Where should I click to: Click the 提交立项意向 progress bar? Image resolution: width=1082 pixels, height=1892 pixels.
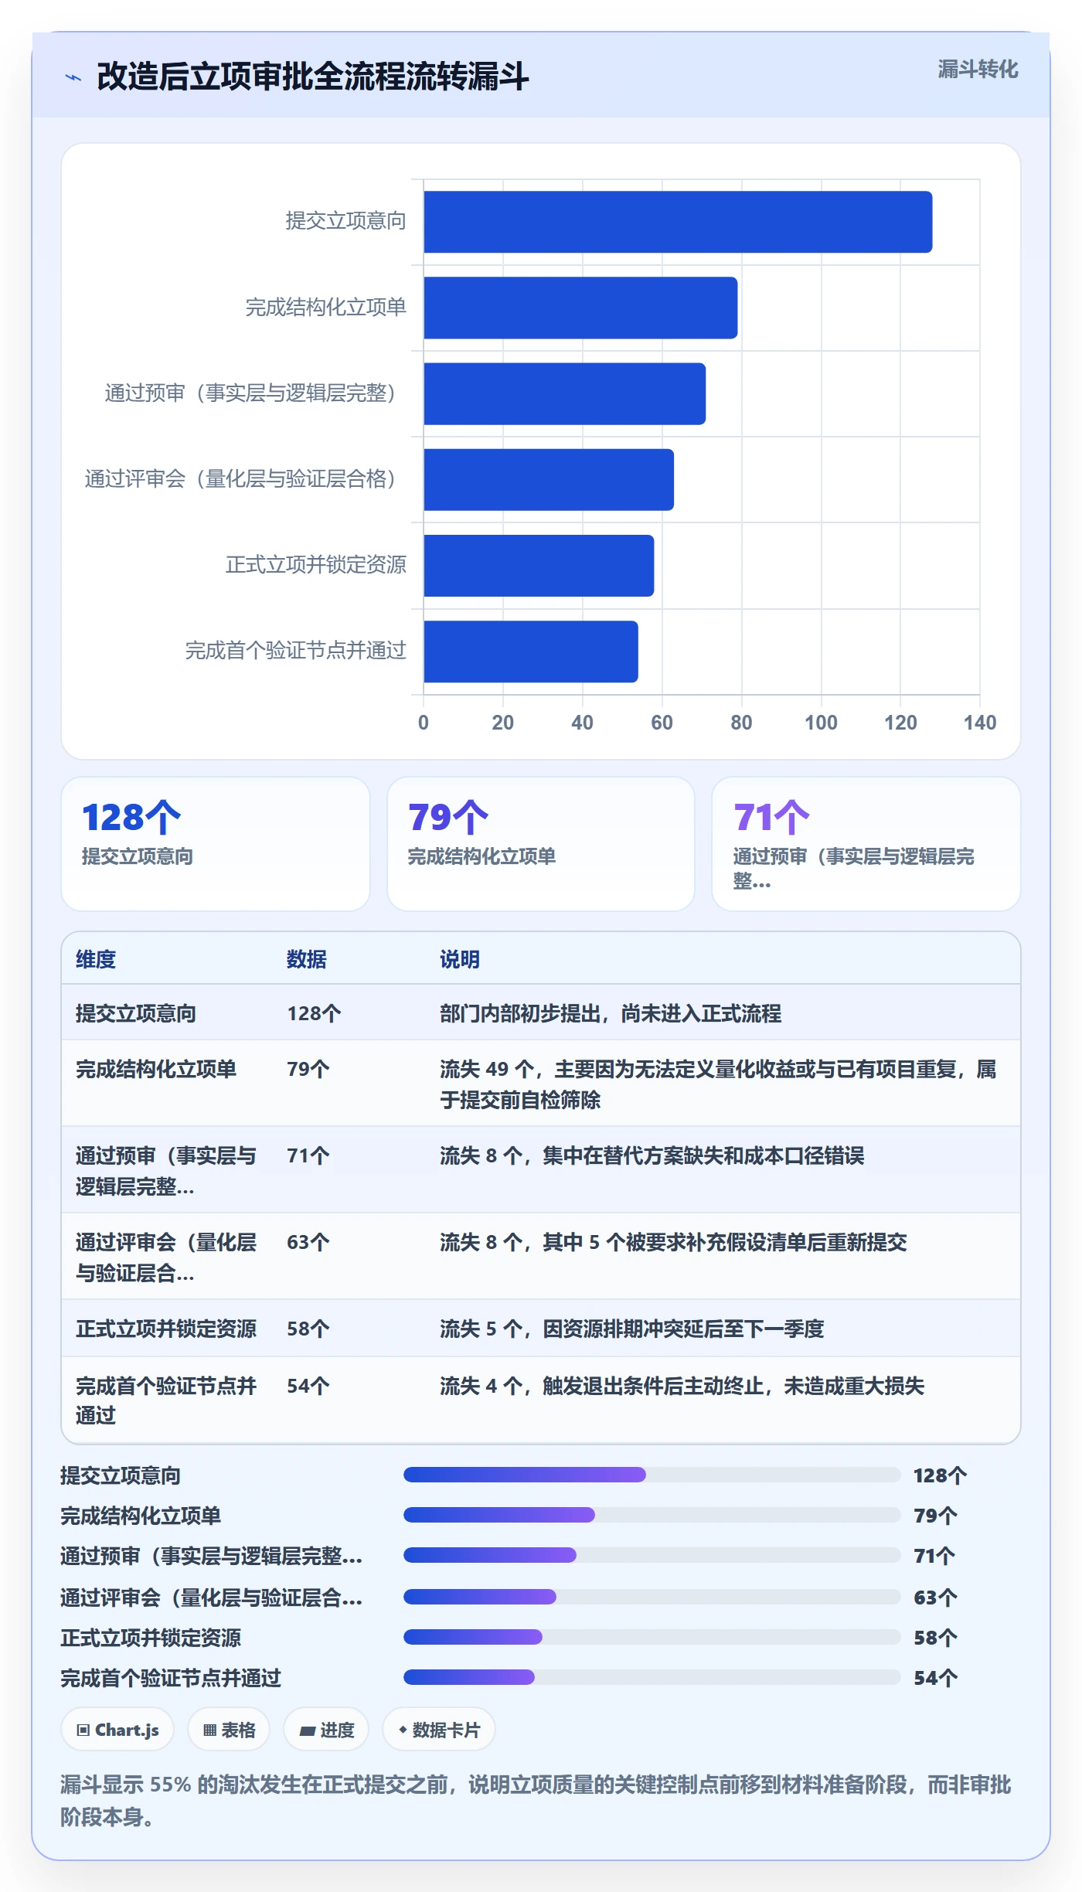click(x=652, y=1475)
